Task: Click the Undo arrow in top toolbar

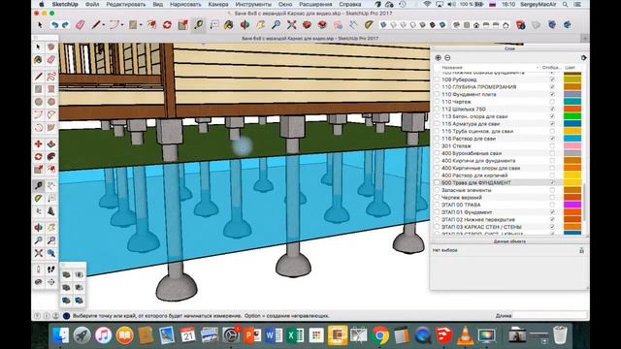Action: point(54,25)
